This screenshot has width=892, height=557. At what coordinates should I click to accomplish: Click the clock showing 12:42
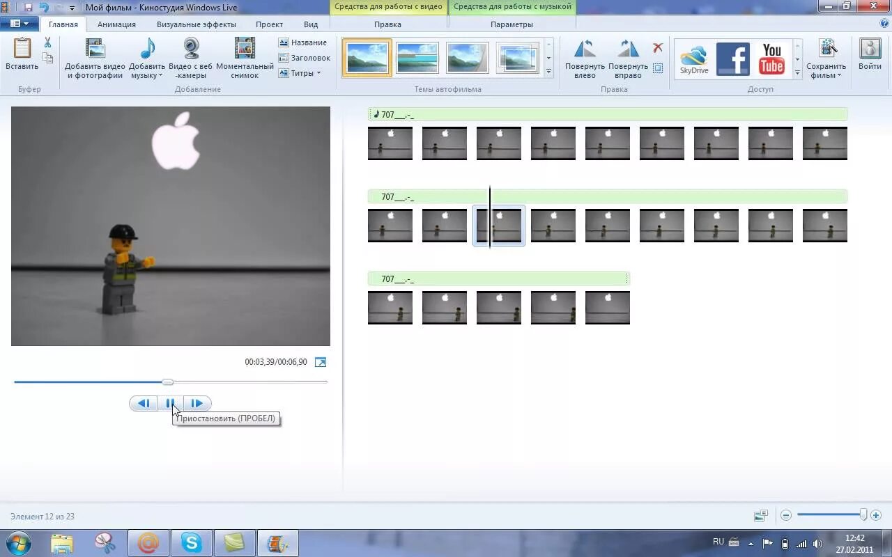pos(854,538)
